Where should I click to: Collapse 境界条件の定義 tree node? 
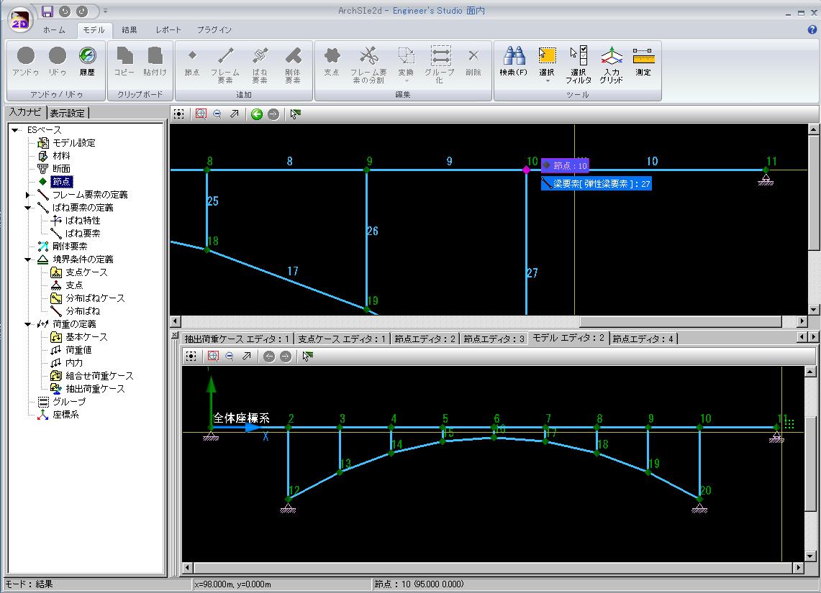pos(28,259)
